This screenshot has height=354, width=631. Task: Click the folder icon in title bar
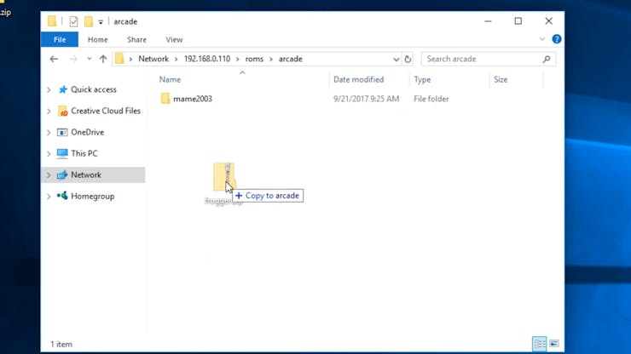coord(52,21)
